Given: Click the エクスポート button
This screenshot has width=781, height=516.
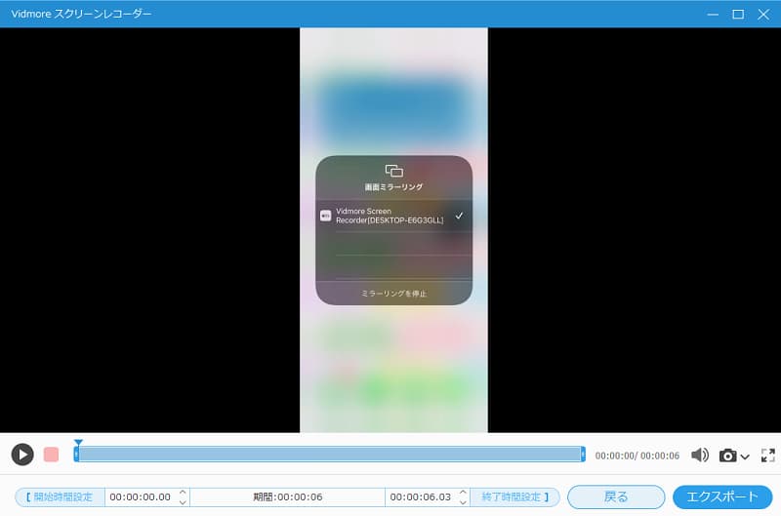Looking at the screenshot, I should (x=722, y=496).
